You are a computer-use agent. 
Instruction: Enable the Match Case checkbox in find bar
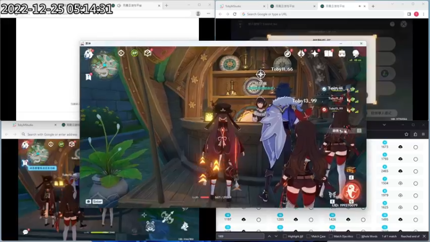(308, 236)
